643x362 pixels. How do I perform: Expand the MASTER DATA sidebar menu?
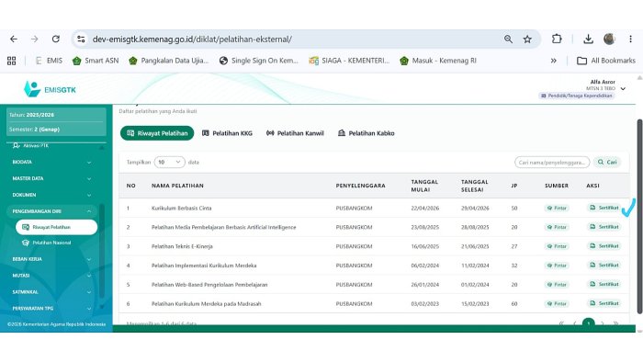[51, 178]
